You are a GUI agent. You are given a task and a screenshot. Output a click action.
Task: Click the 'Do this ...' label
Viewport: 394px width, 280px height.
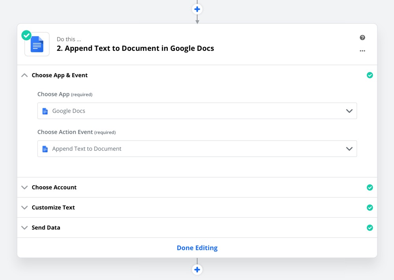tap(69, 39)
